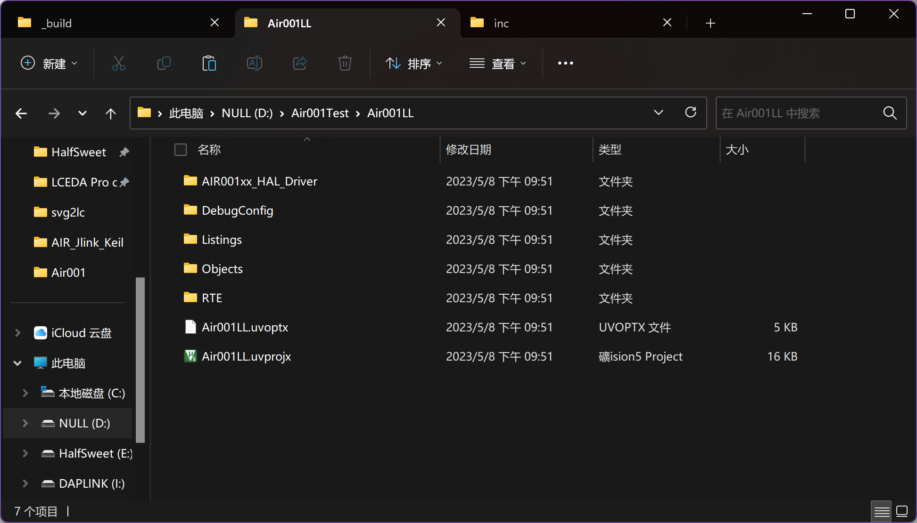Viewport: 917px width, 523px height.
Task: Collapse the 此电脑 tree node
Action: pos(18,363)
